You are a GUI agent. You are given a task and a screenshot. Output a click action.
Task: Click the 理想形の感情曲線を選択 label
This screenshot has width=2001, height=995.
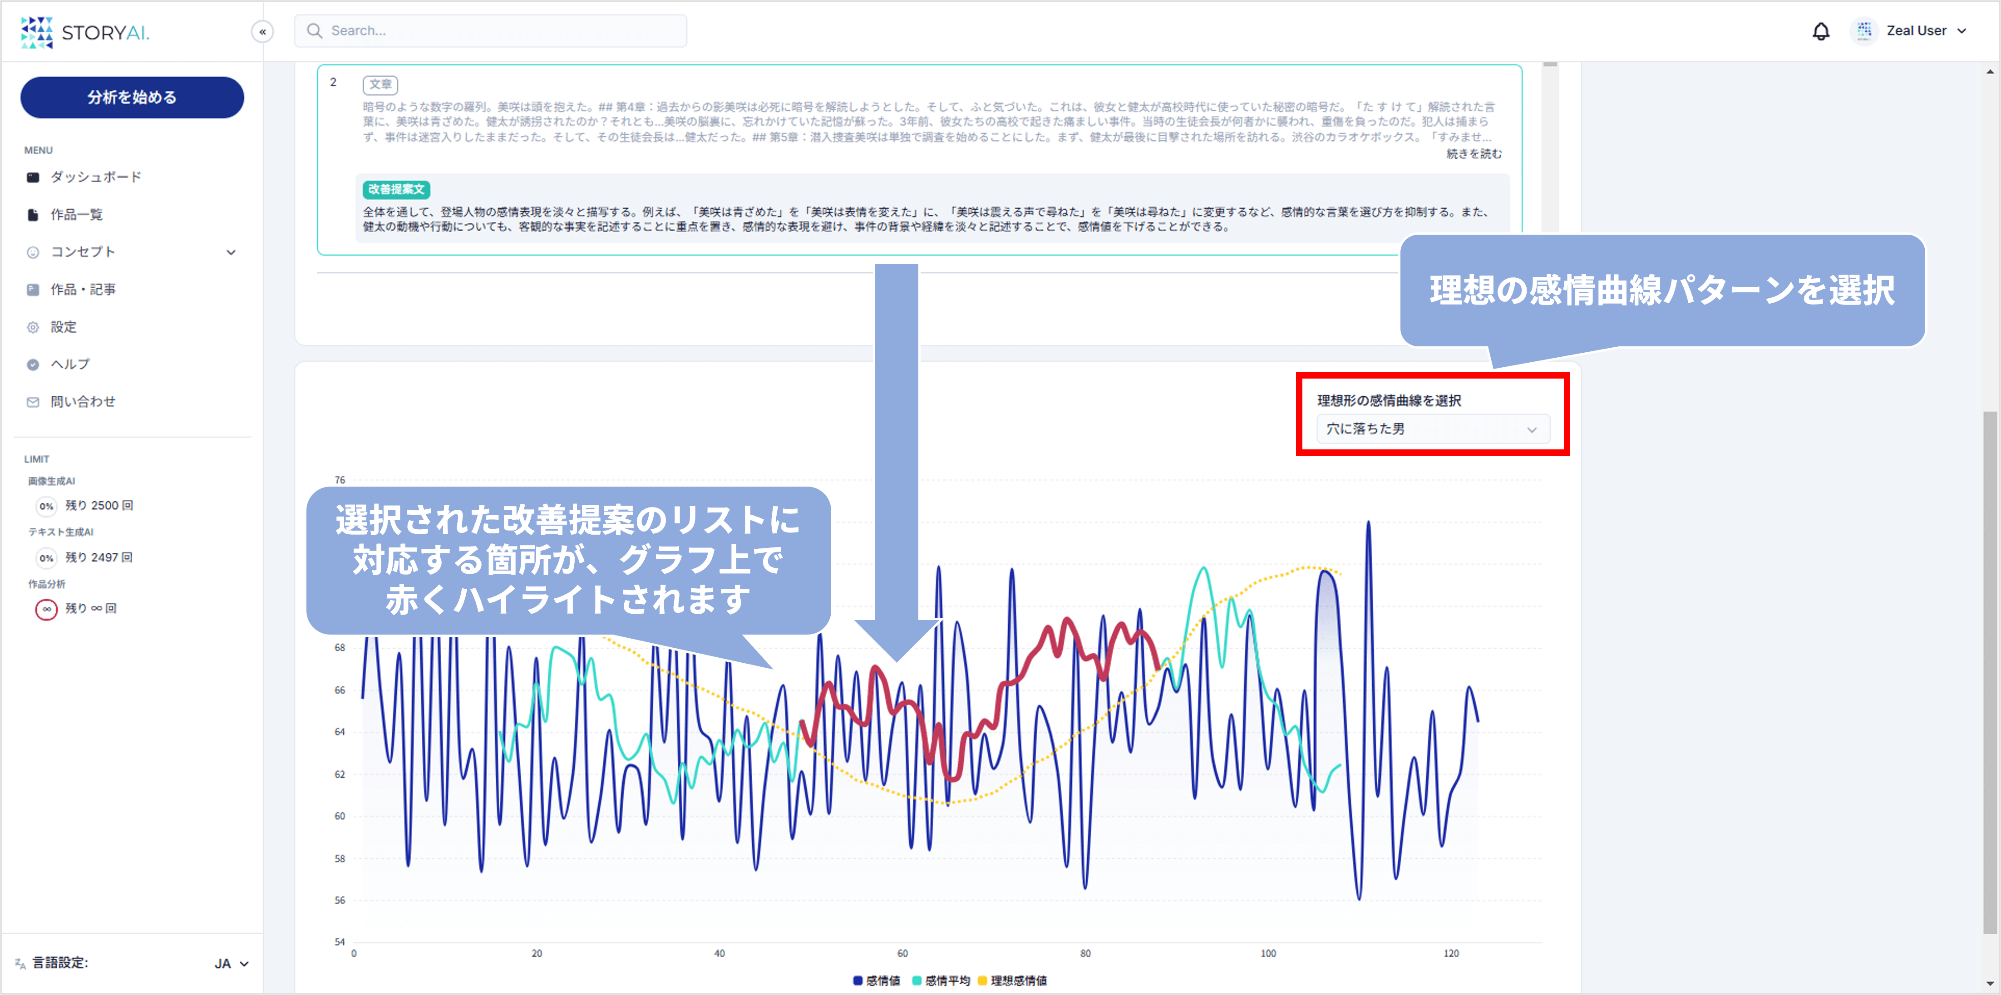[x=1389, y=401]
